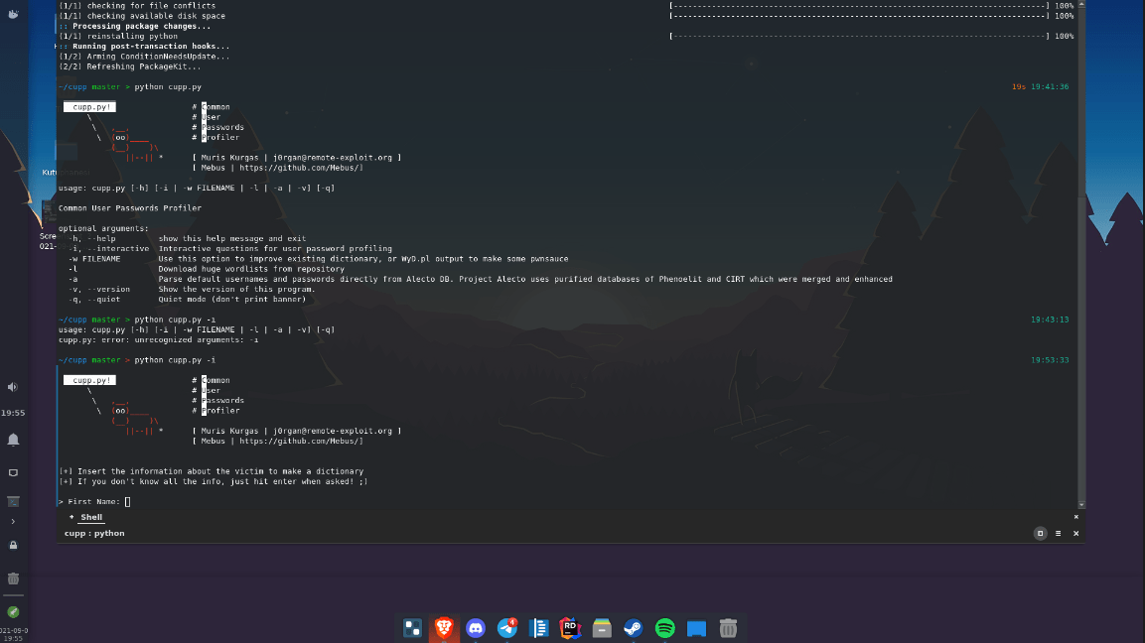Click 'Download huge wordlists from repository' text
This screenshot has height=643, width=1145.
point(251,269)
